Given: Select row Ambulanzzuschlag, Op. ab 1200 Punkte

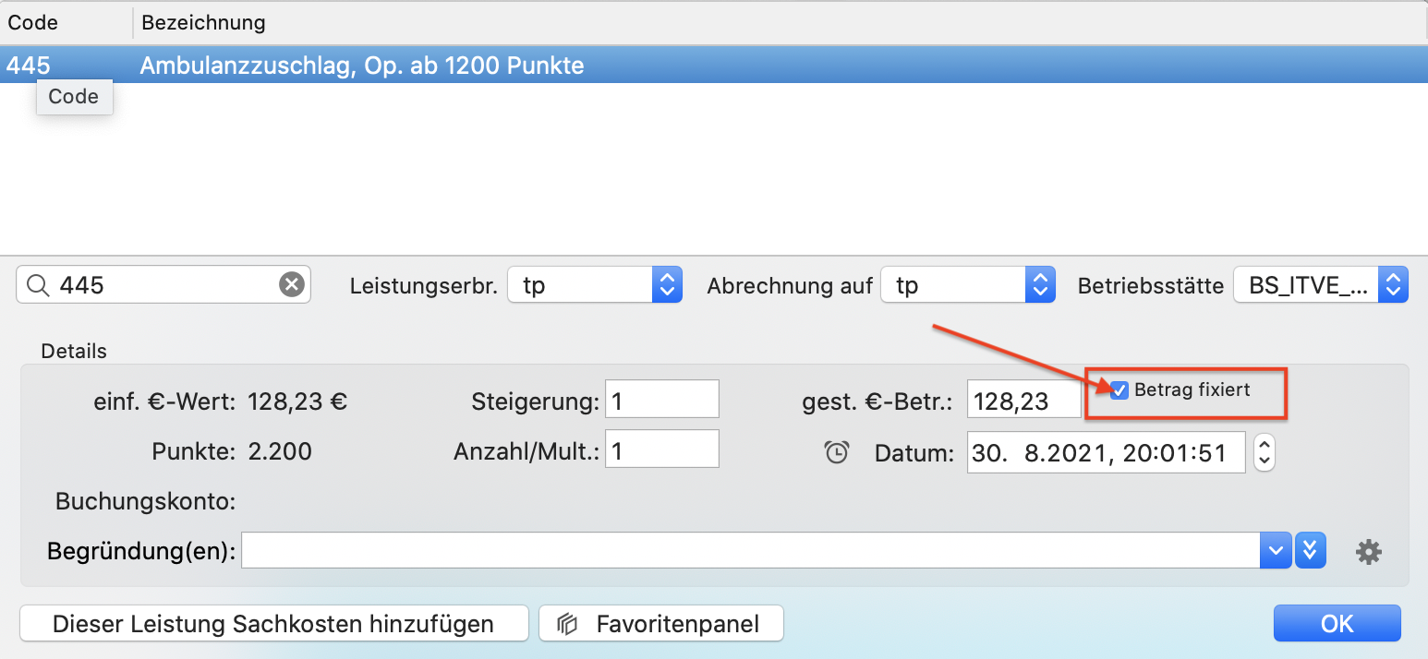Looking at the screenshot, I should coord(714,66).
